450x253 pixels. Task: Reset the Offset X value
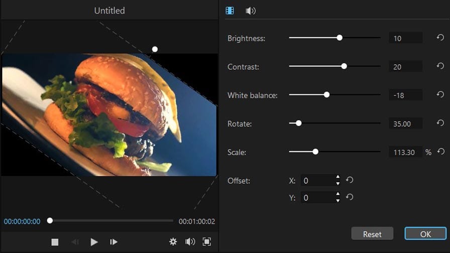pos(349,180)
